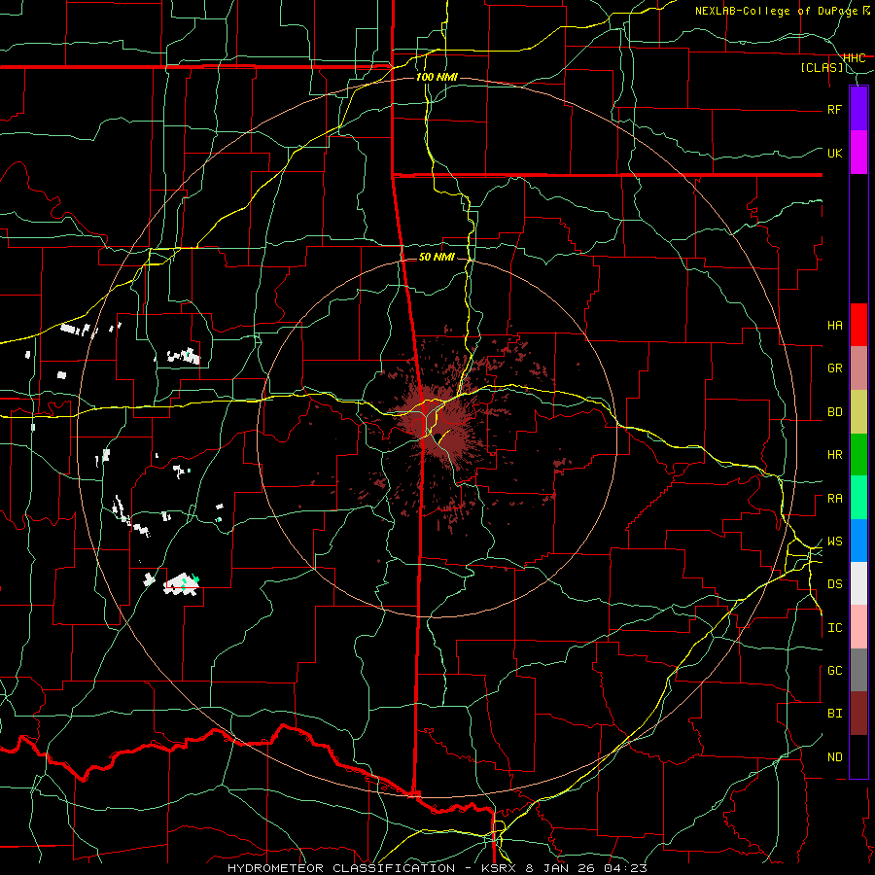Image resolution: width=875 pixels, height=875 pixels.
Task: Click the Hydrometeor Classification KSRX title text
Action: [x=437, y=868]
